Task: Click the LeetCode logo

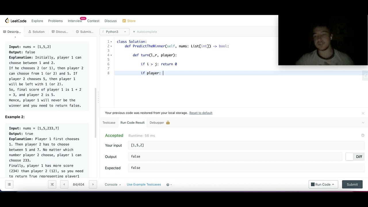Action: (x=16, y=21)
